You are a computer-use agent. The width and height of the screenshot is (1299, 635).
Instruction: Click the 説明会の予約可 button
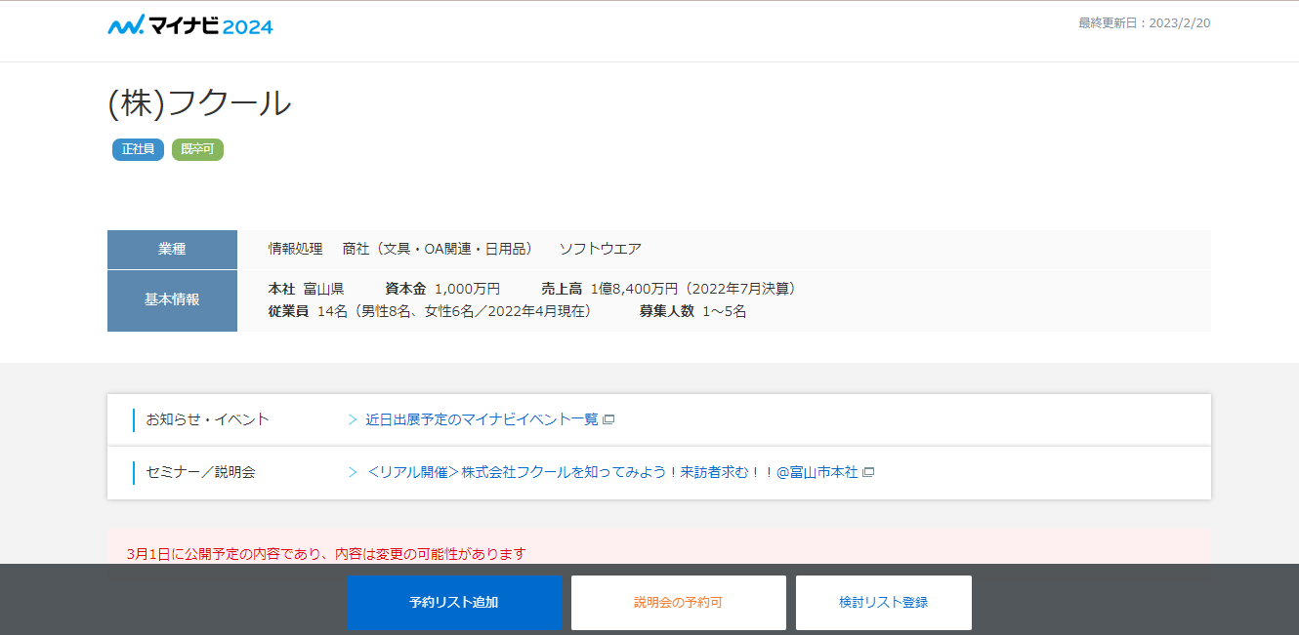679,603
